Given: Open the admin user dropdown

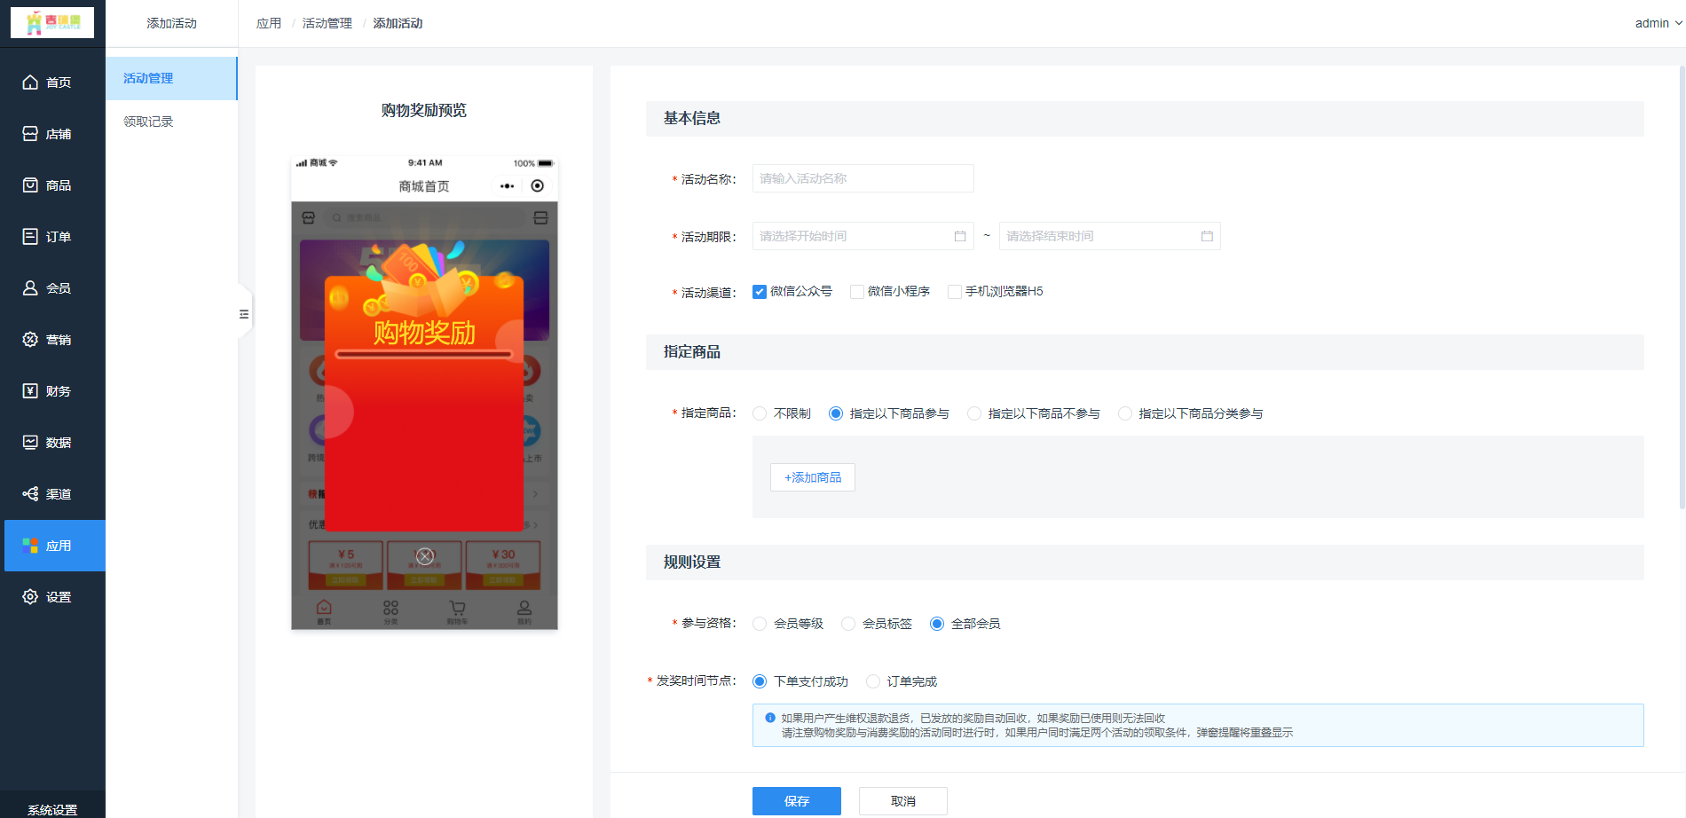Looking at the screenshot, I should coord(1658,23).
